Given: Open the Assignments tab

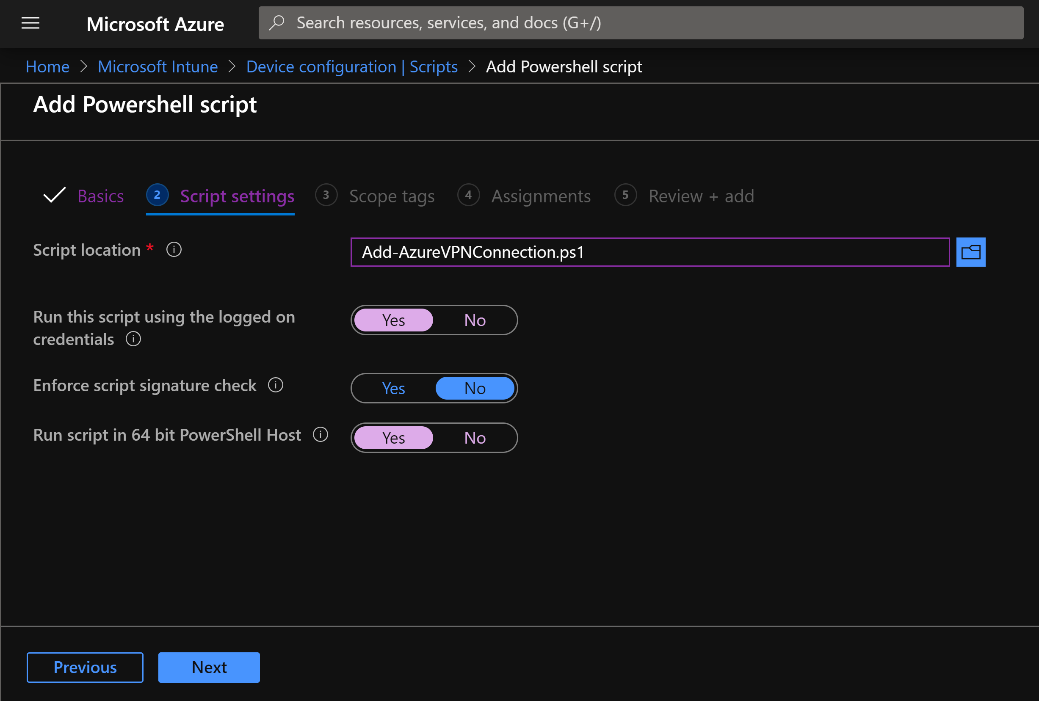Looking at the screenshot, I should tap(541, 196).
